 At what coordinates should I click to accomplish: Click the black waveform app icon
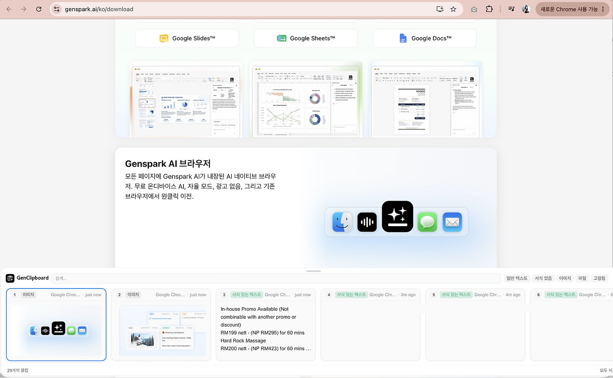click(367, 222)
